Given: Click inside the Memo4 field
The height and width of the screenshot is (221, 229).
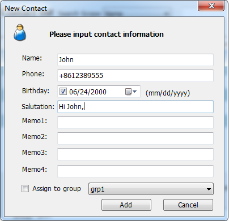Looking at the screenshot, I should point(135,171).
